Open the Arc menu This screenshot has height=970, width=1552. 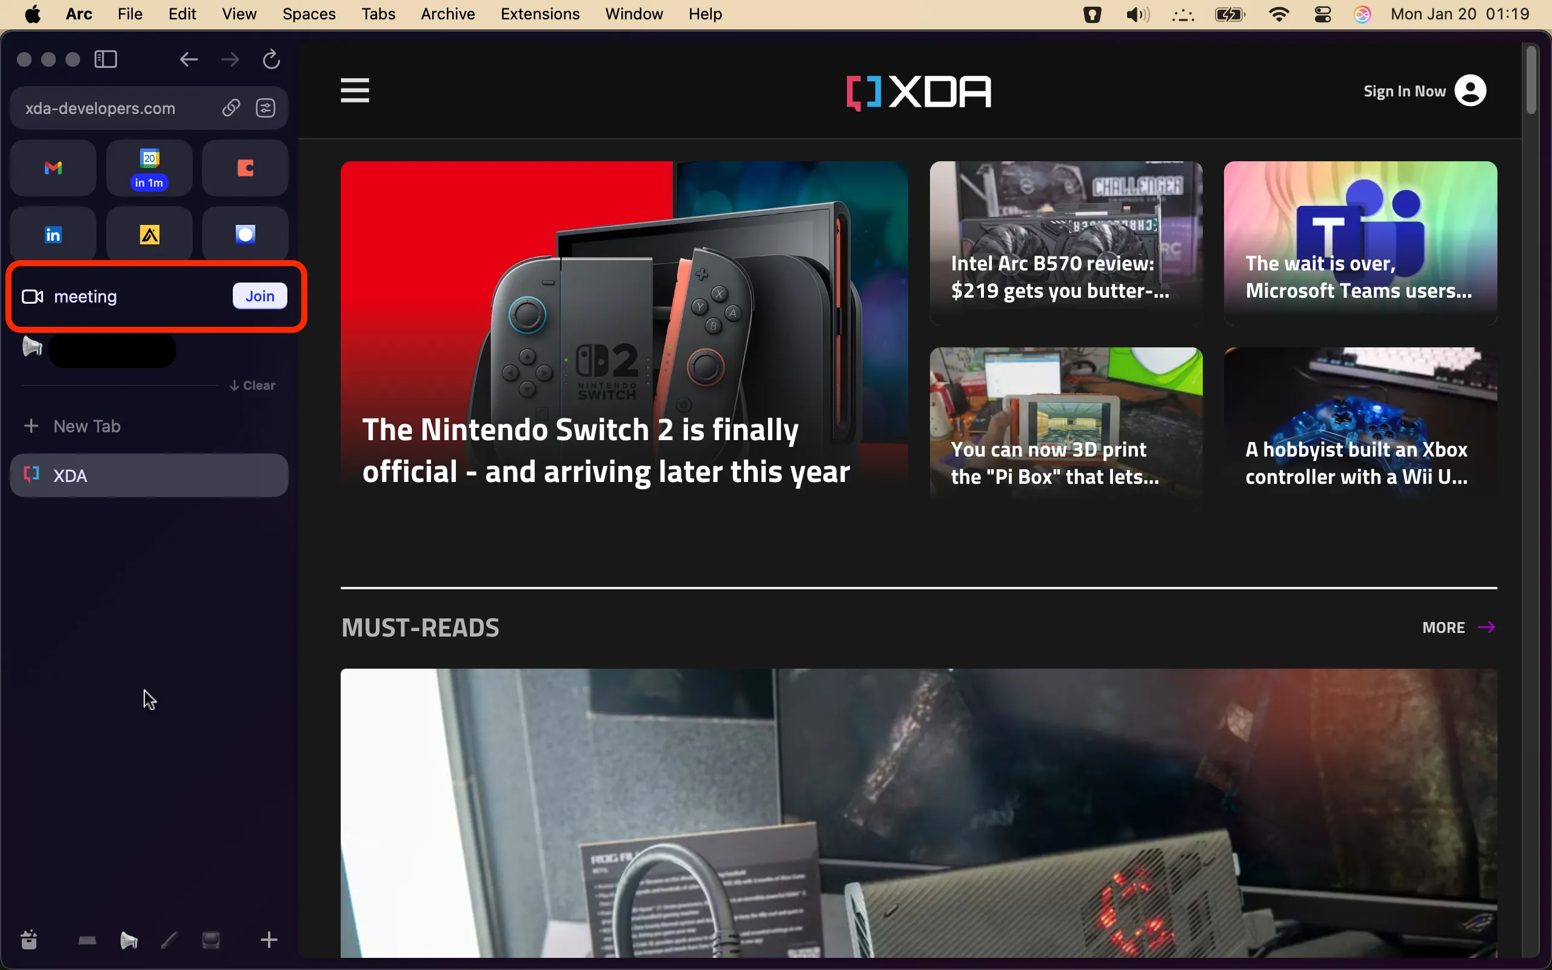click(79, 14)
